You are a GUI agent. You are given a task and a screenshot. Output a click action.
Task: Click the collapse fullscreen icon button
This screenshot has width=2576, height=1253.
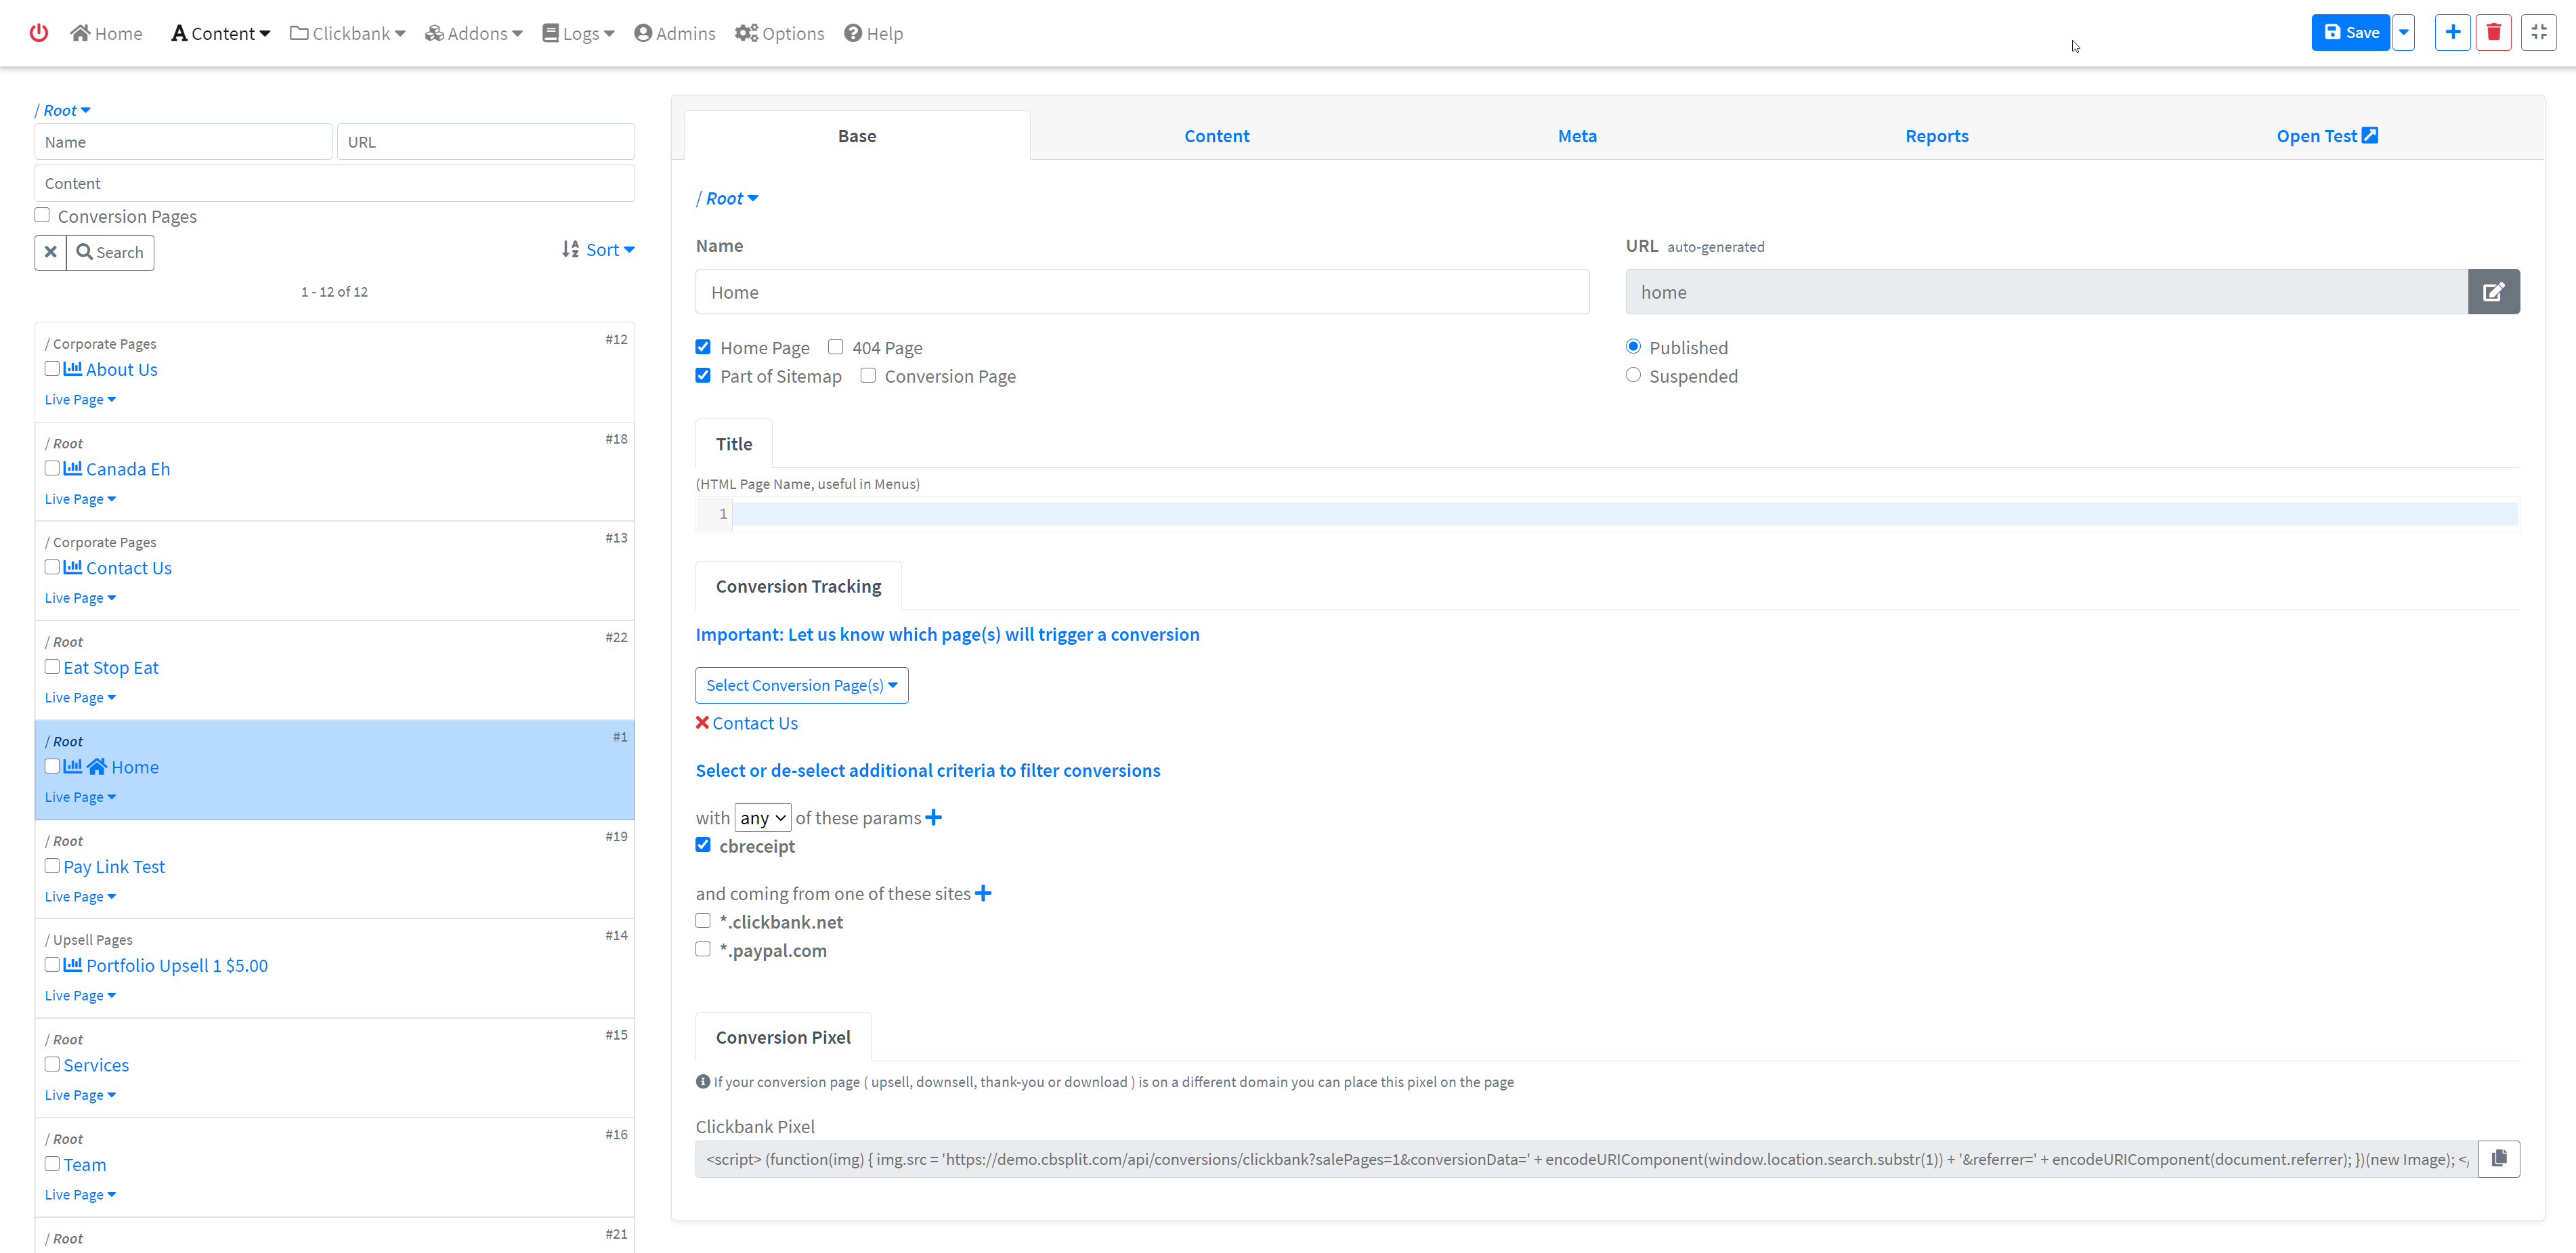[2538, 33]
